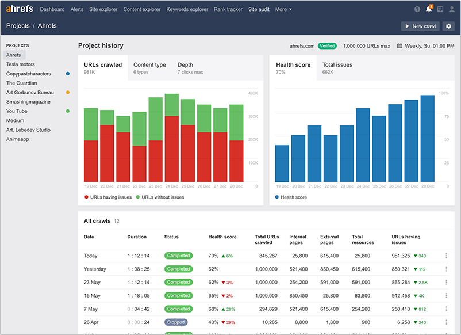Open row options for Today crawl
The height and width of the screenshot is (335, 461).
[x=446, y=256]
